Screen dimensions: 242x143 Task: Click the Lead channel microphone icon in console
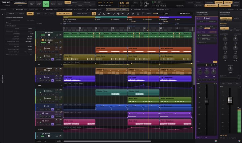tap(204, 18)
